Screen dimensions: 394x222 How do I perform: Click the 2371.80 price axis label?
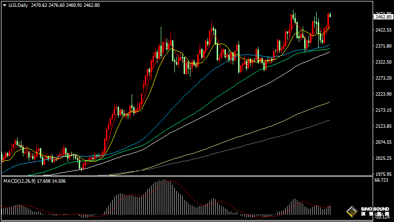[x=382, y=46]
